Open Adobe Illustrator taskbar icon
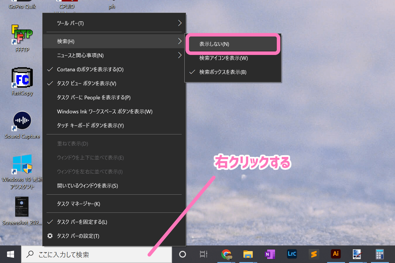This screenshot has width=395, height=263. (336, 254)
